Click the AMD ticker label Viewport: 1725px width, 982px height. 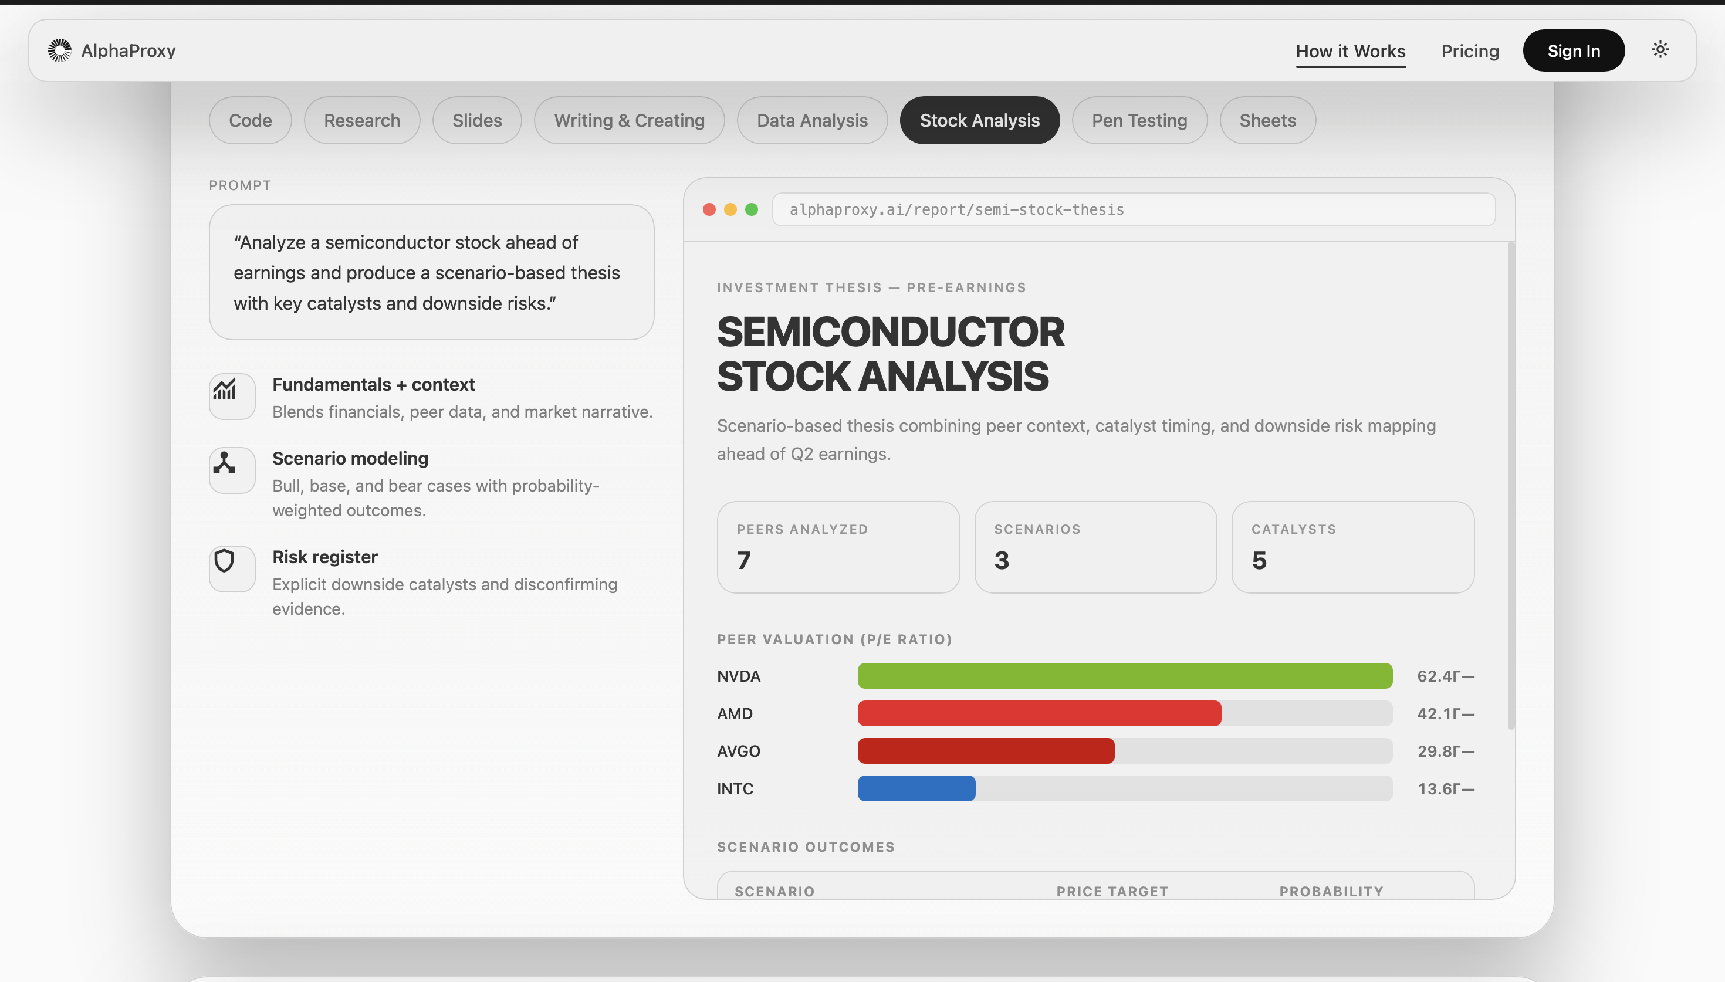click(x=735, y=713)
